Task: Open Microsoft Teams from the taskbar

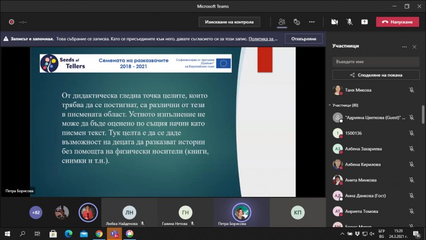Action: [x=114, y=234]
